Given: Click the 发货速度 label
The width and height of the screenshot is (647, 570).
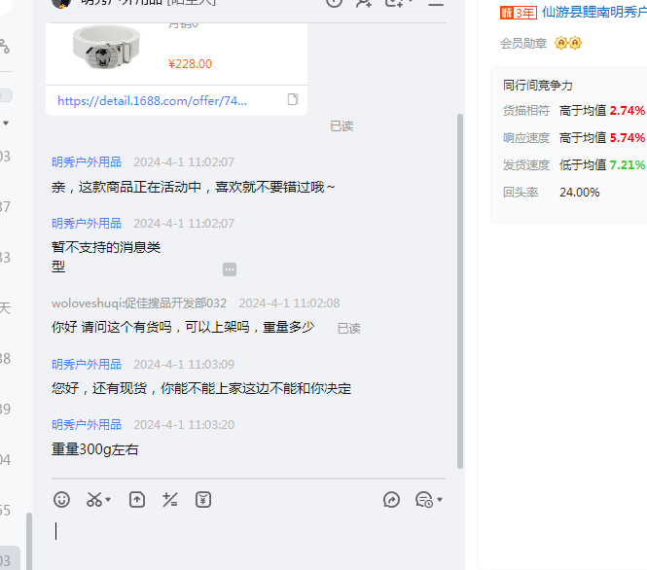Looking at the screenshot, I should [x=526, y=165].
